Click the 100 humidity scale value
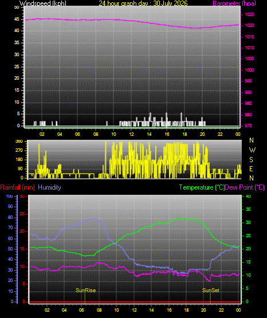Screen dimensions: 267x318 click(x=10, y=196)
